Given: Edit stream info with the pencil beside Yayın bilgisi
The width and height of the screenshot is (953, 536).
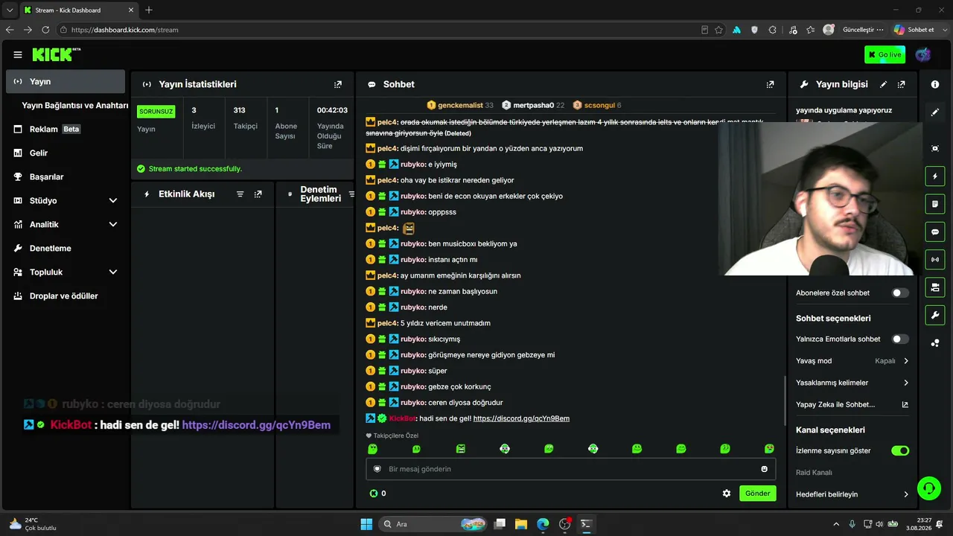Looking at the screenshot, I should point(884,84).
